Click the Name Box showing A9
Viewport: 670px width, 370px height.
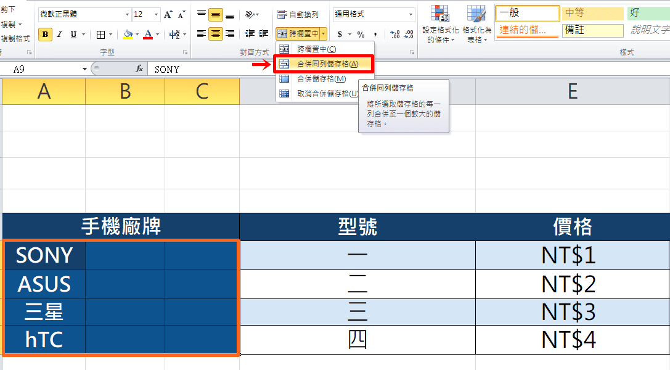pyautogui.click(x=41, y=69)
